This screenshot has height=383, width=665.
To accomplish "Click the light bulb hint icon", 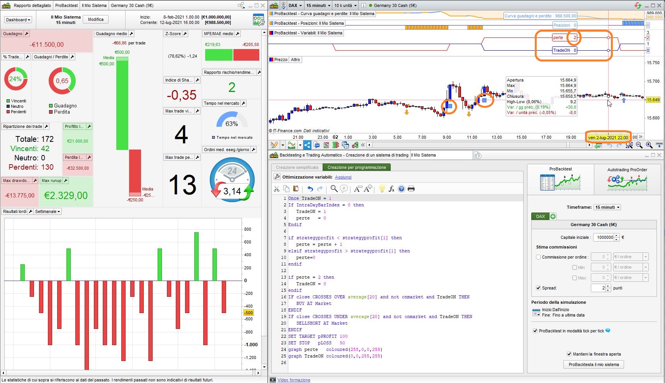I will [382, 189].
